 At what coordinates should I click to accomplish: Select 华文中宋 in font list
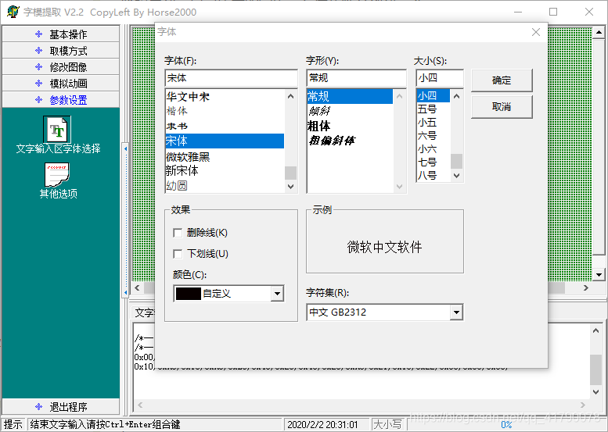(225, 96)
